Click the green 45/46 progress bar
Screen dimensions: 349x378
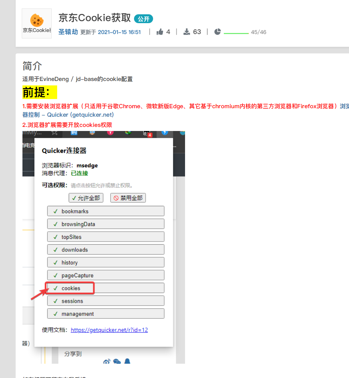pyautogui.click(x=236, y=33)
